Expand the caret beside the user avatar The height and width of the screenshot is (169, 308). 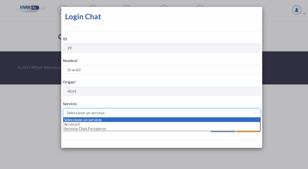[304, 14]
